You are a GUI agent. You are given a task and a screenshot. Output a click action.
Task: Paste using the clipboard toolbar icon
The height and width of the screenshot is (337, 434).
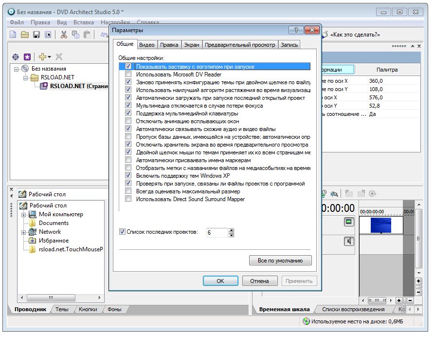coord(87,35)
